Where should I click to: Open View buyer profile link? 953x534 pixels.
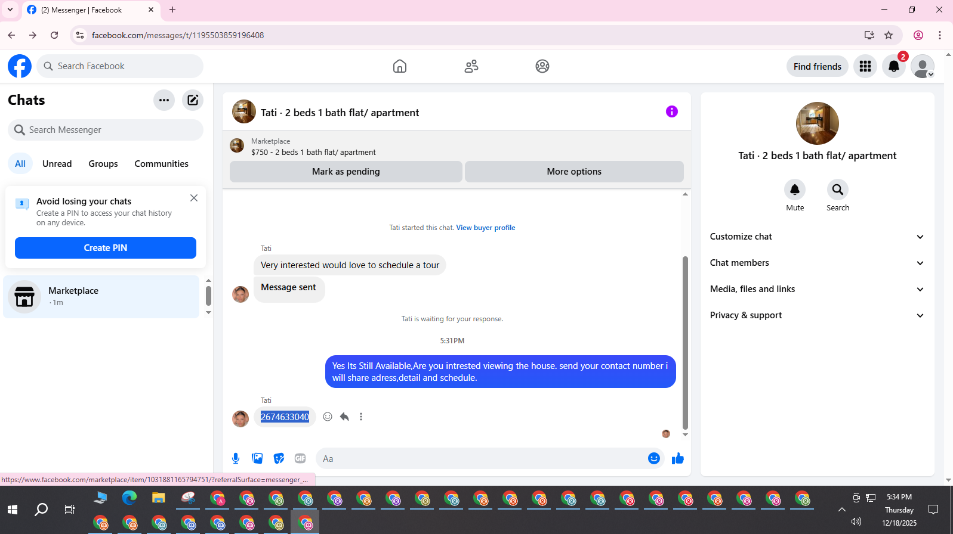pyautogui.click(x=486, y=228)
